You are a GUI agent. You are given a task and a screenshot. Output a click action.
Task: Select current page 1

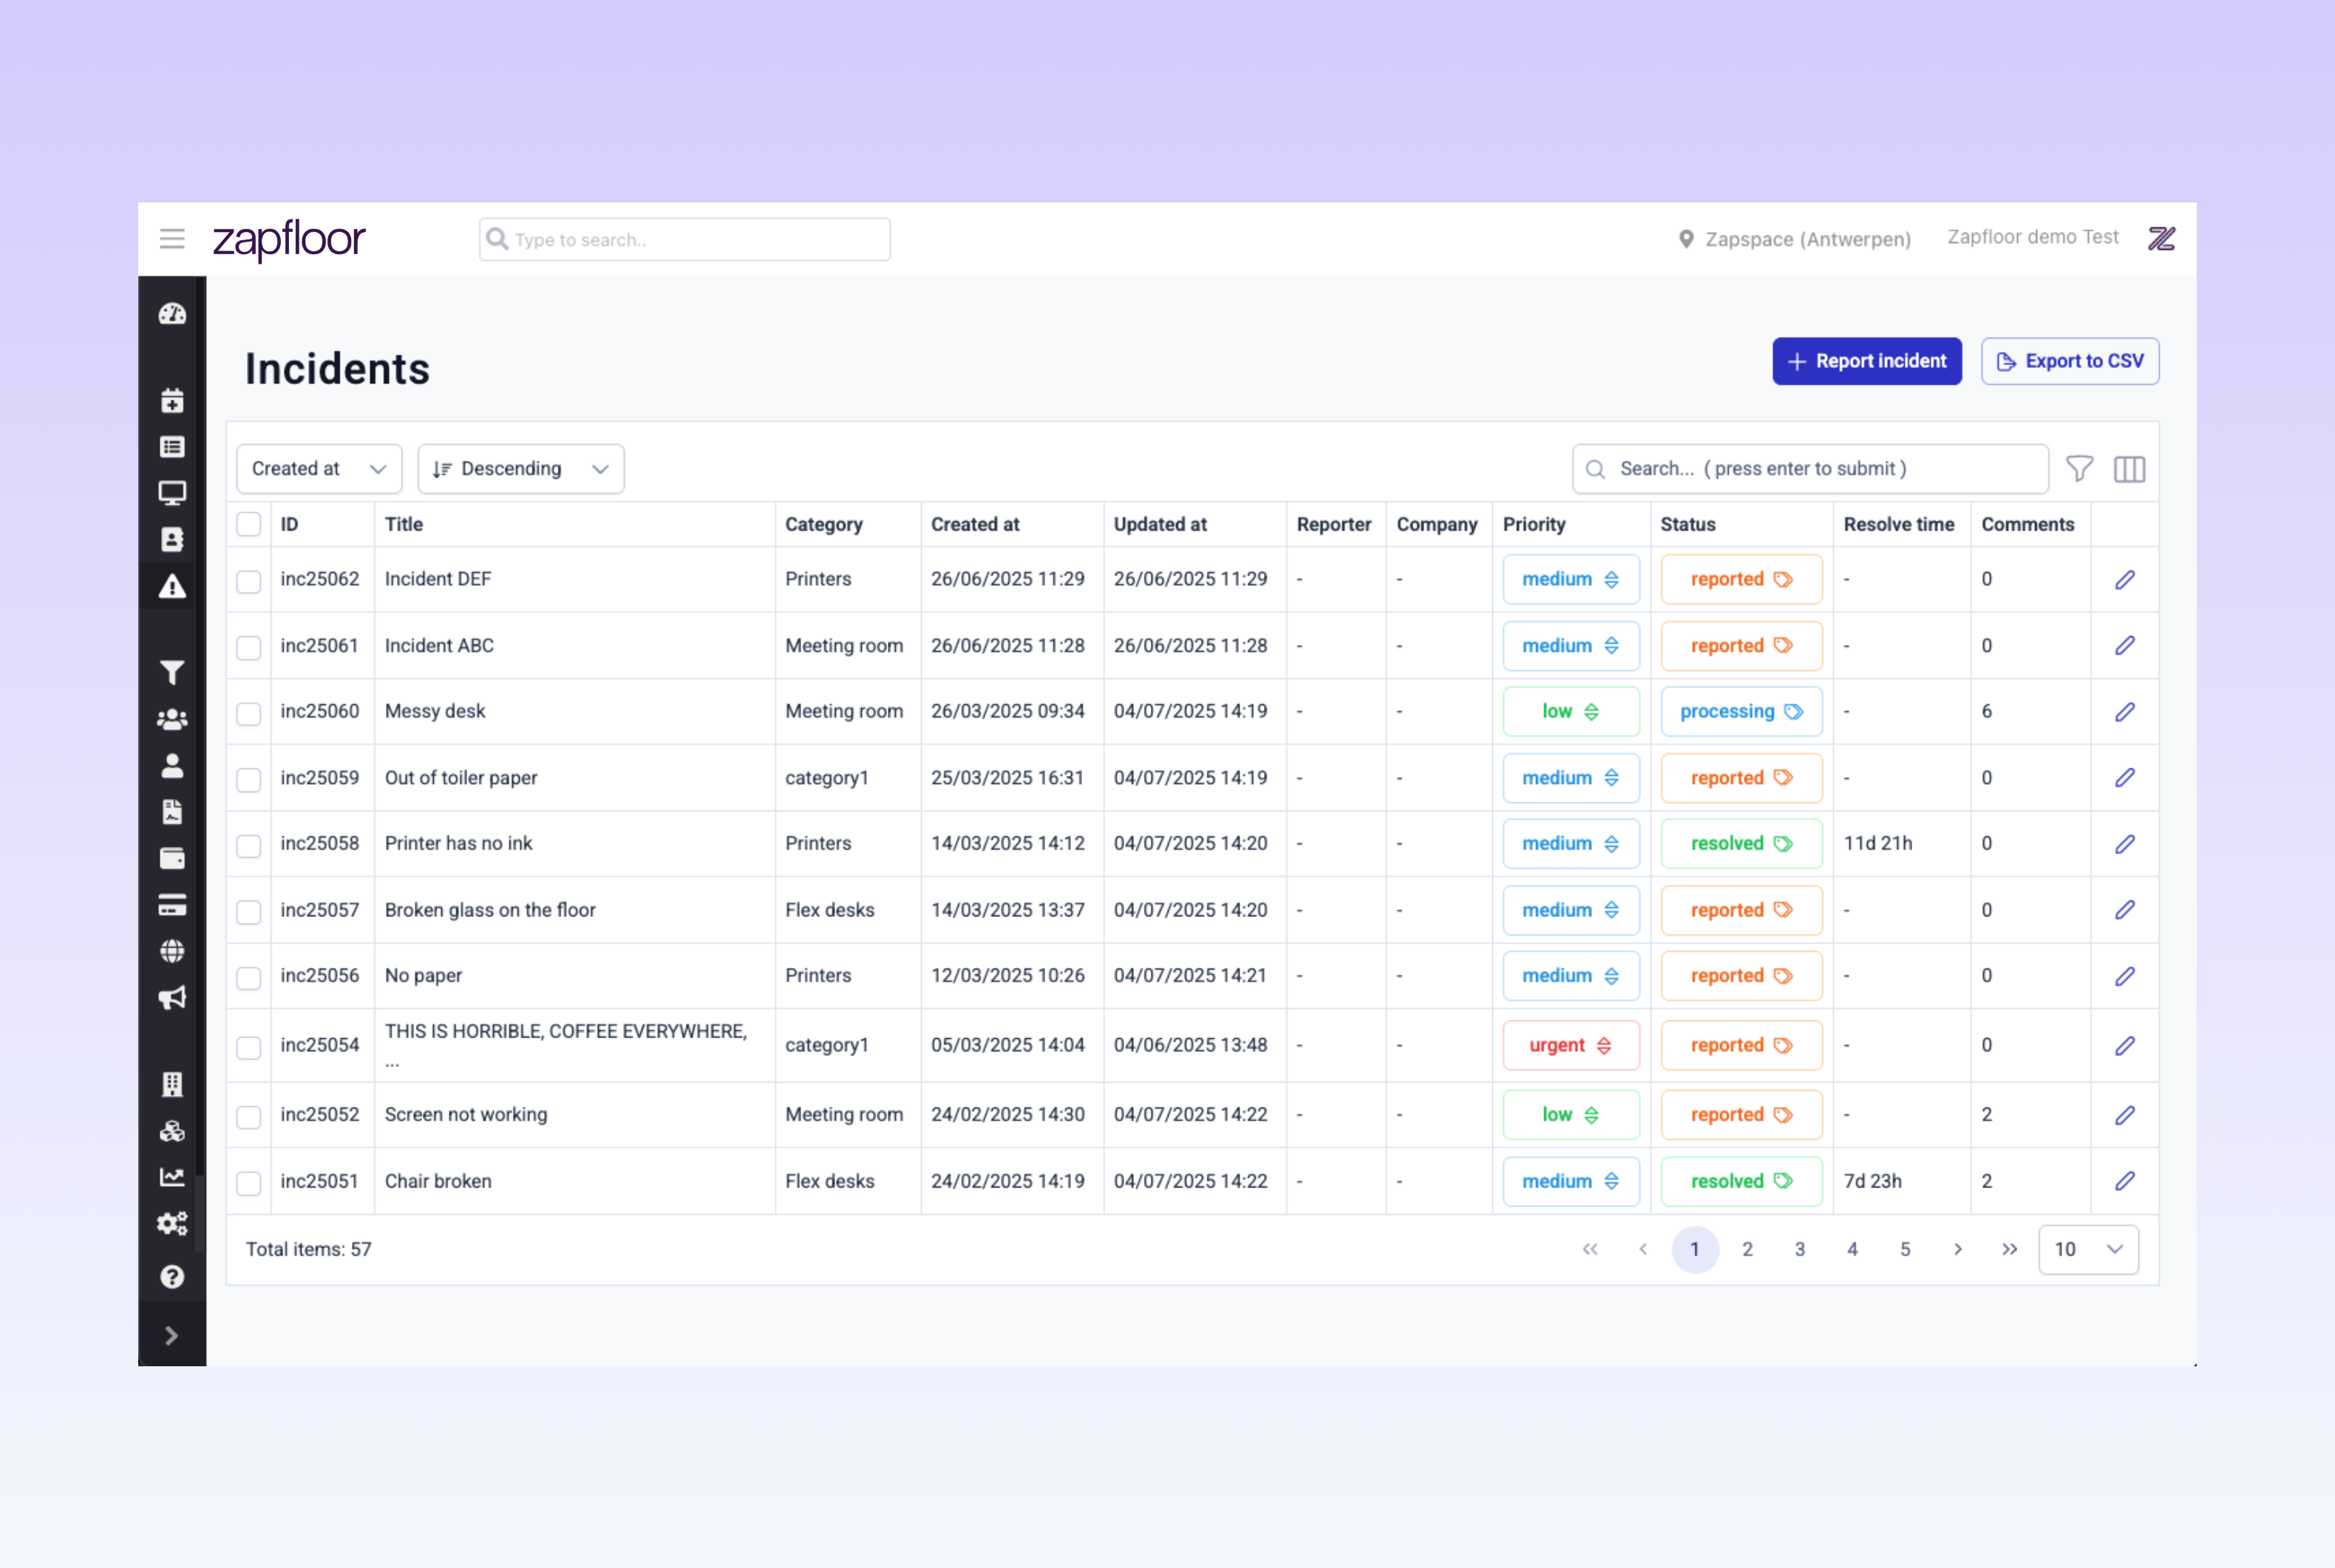click(1695, 1249)
